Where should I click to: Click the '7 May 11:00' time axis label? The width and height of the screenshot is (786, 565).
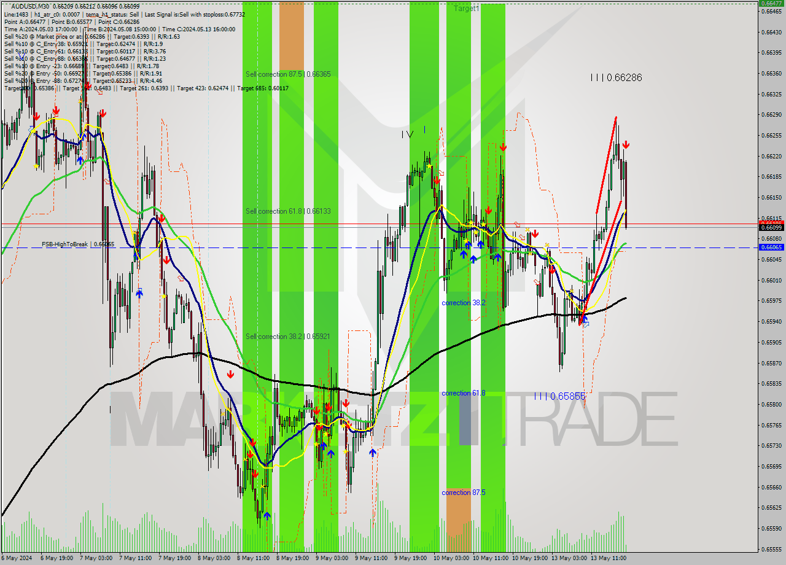tap(136, 559)
